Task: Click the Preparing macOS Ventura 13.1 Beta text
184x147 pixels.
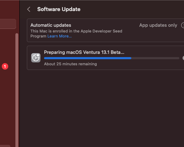Action: tap(84, 52)
